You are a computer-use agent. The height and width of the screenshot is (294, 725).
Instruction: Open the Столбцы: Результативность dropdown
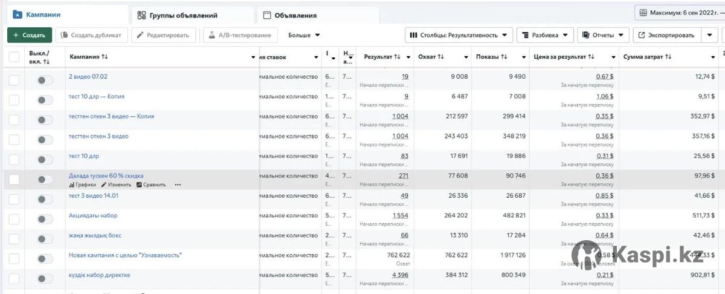pyautogui.click(x=459, y=35)
